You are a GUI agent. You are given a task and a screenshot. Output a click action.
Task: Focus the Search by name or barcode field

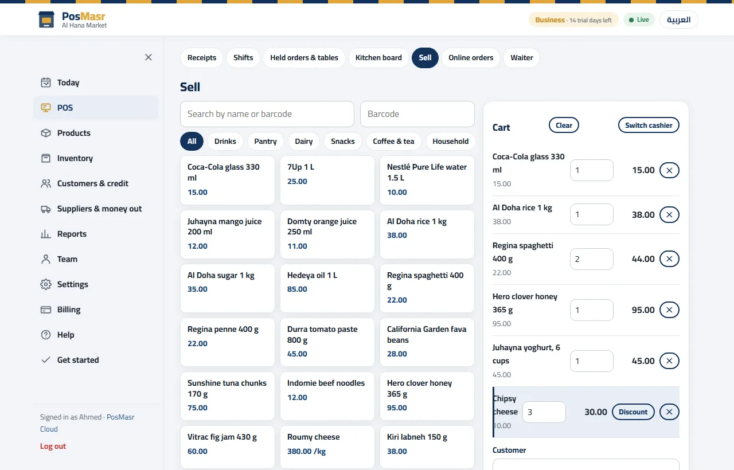(267, 114)
